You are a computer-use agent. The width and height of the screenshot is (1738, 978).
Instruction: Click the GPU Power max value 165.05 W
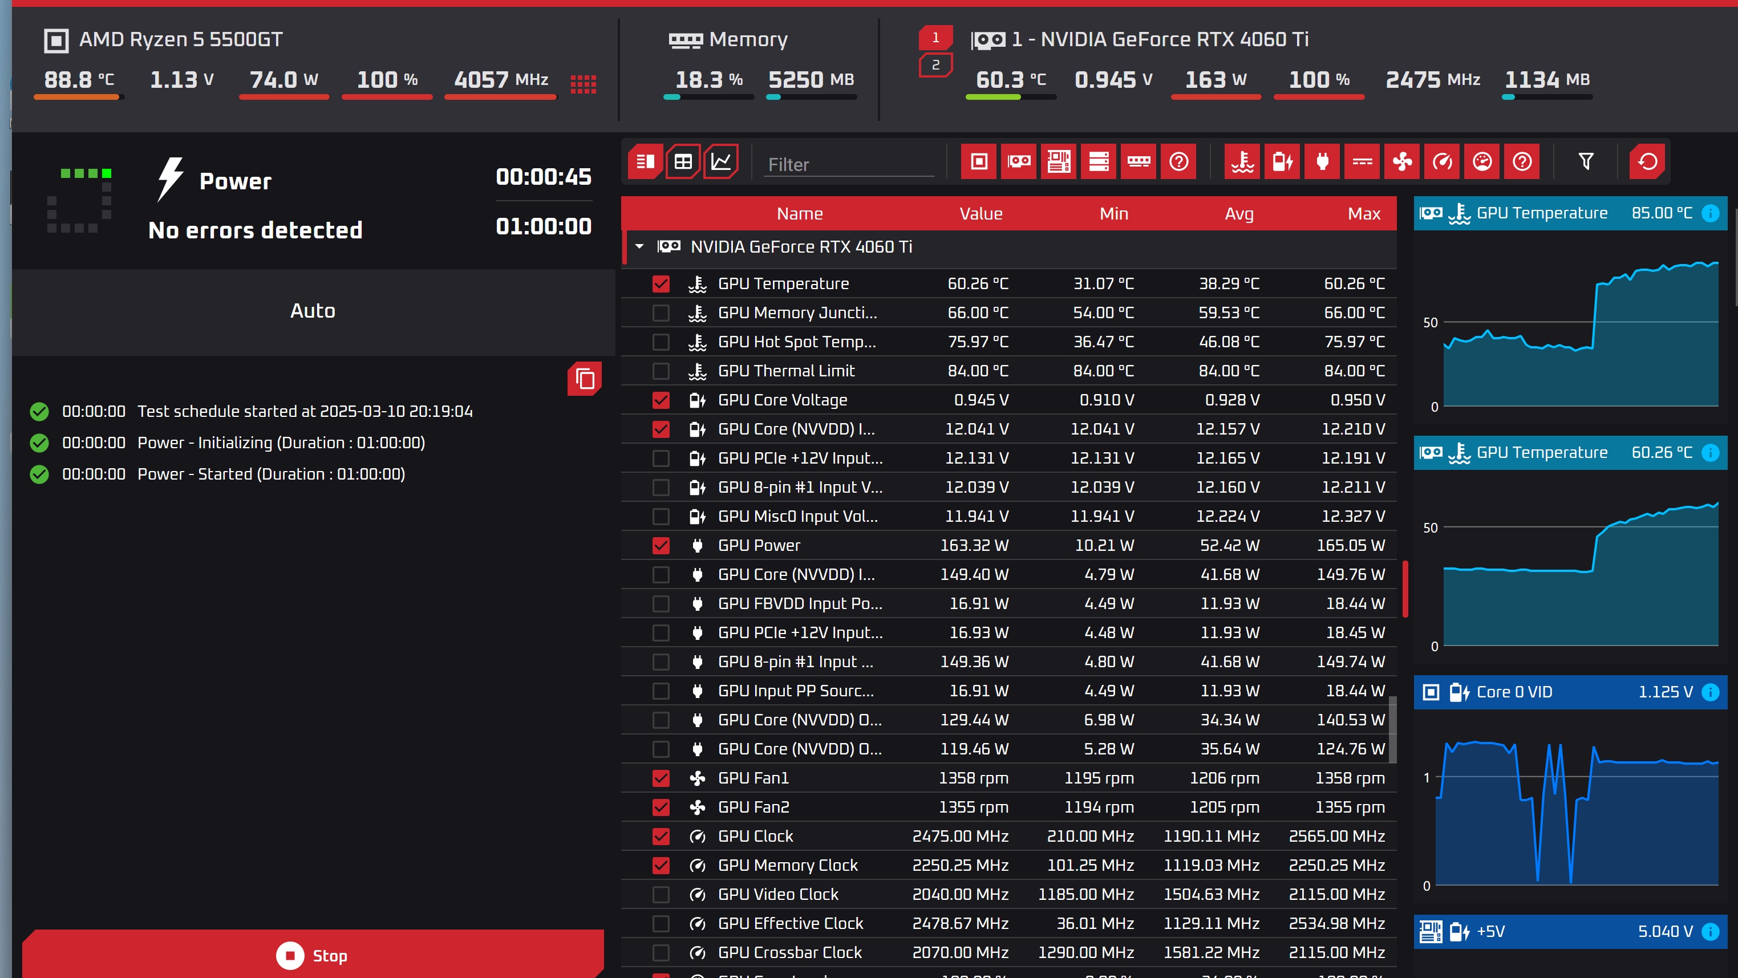click(x=1351, y=545)
